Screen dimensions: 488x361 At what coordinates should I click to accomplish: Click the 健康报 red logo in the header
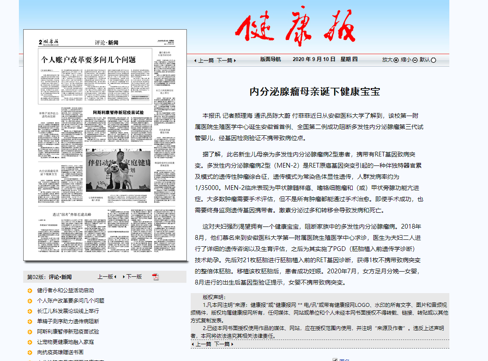(296, 27)
